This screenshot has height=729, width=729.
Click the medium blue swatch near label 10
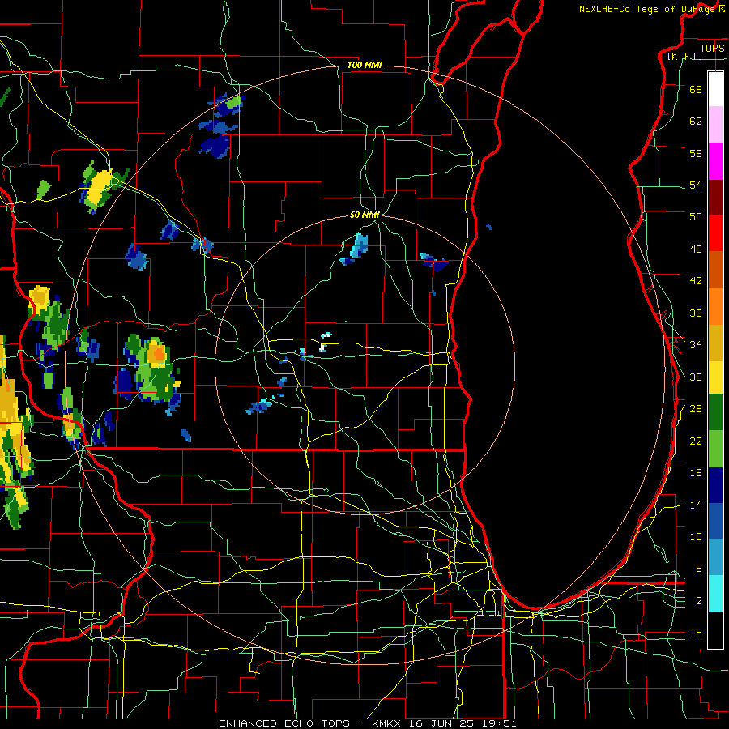click(x=715, y=521)
